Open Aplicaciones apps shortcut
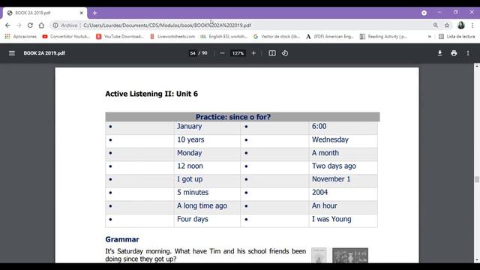This screenshot has width=480, height=270. pos(21,37)
